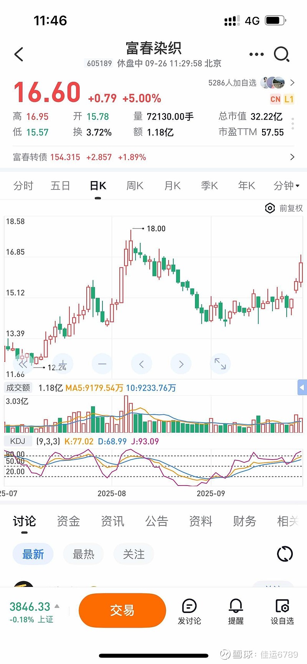Open the vertical dots beside 总市值
The height and width of the screenshot is (664, 307).
292,124
